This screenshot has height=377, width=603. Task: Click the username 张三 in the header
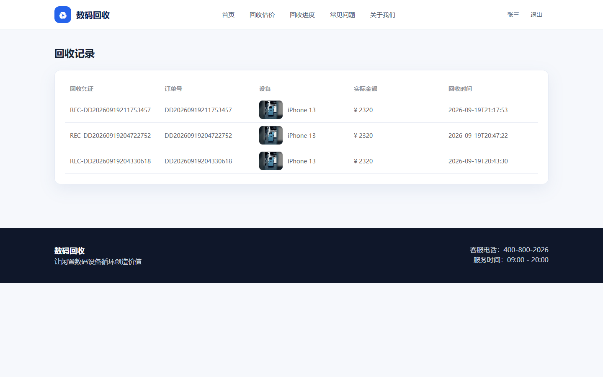pos(513,15)
